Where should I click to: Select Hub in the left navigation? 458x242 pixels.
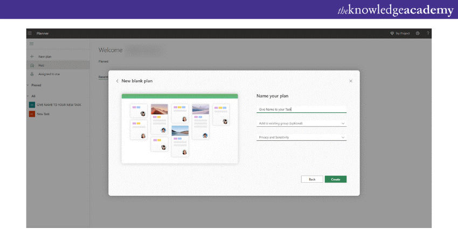[x=41, y=65]
